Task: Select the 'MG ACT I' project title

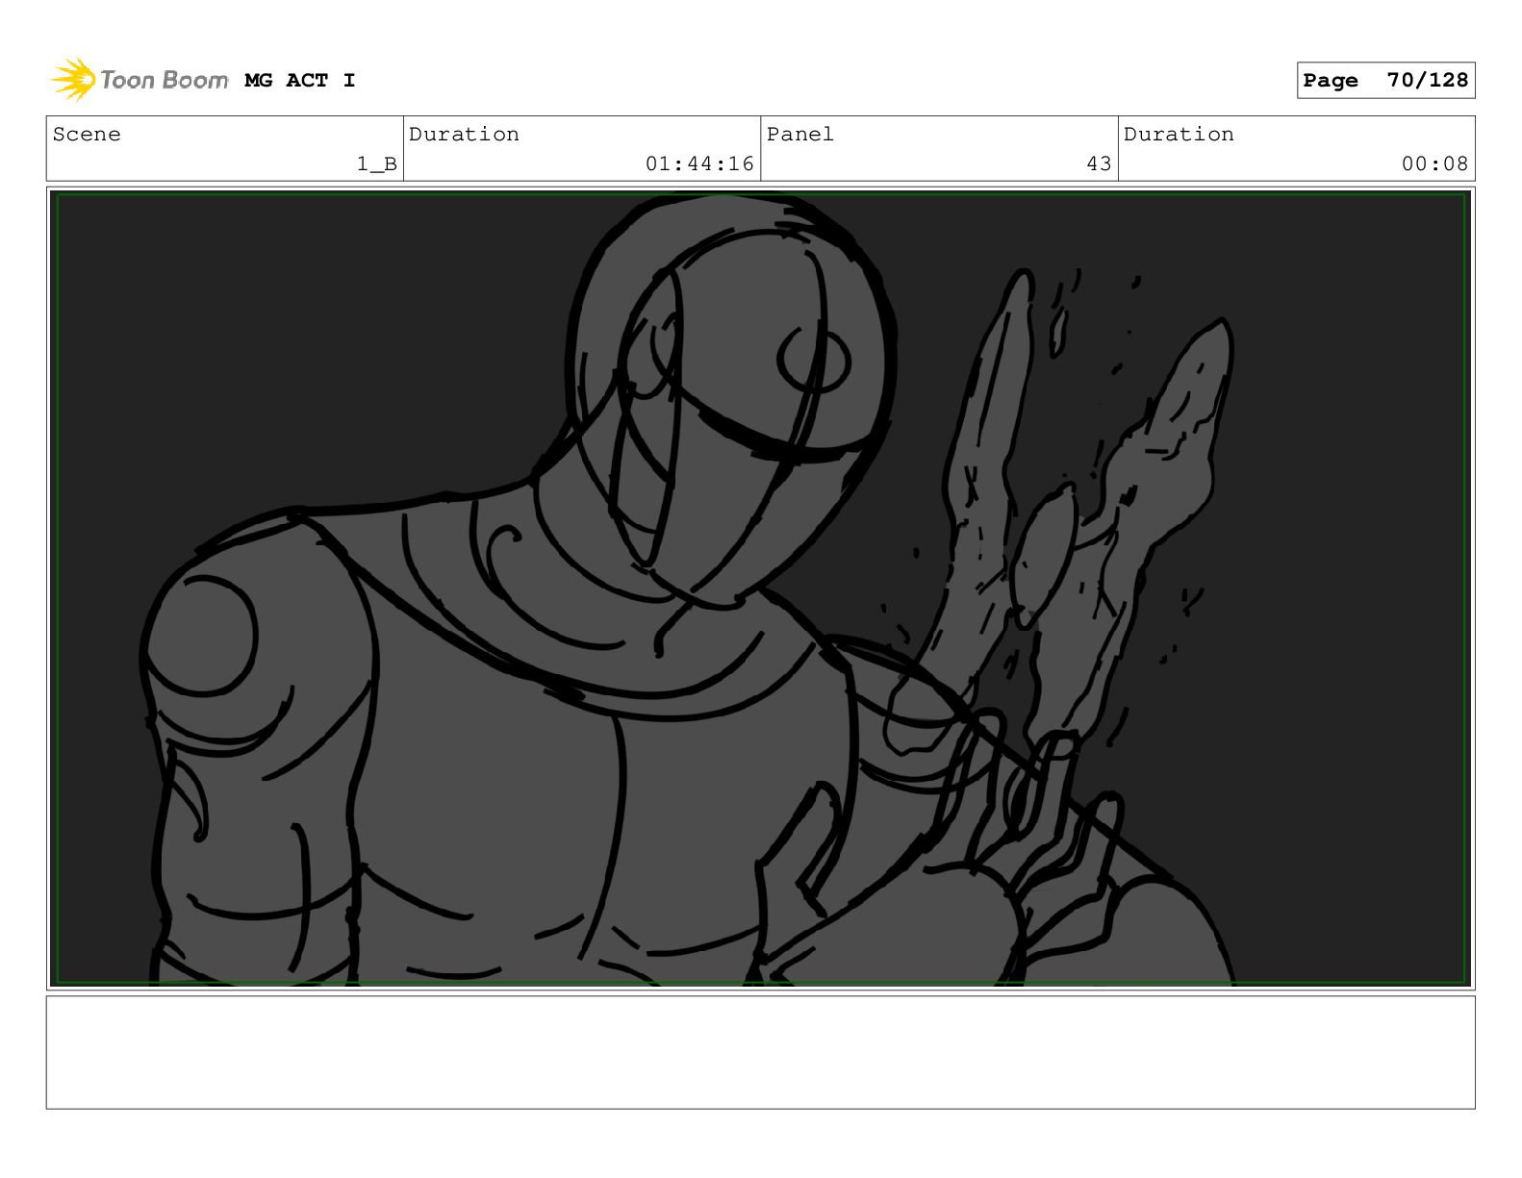Action: click(299, 81)
